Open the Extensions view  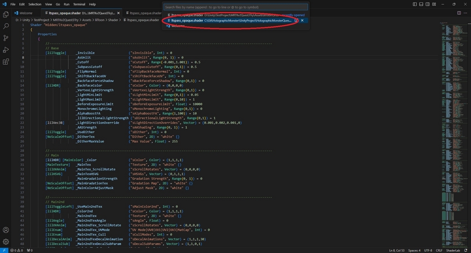[6, 62]
